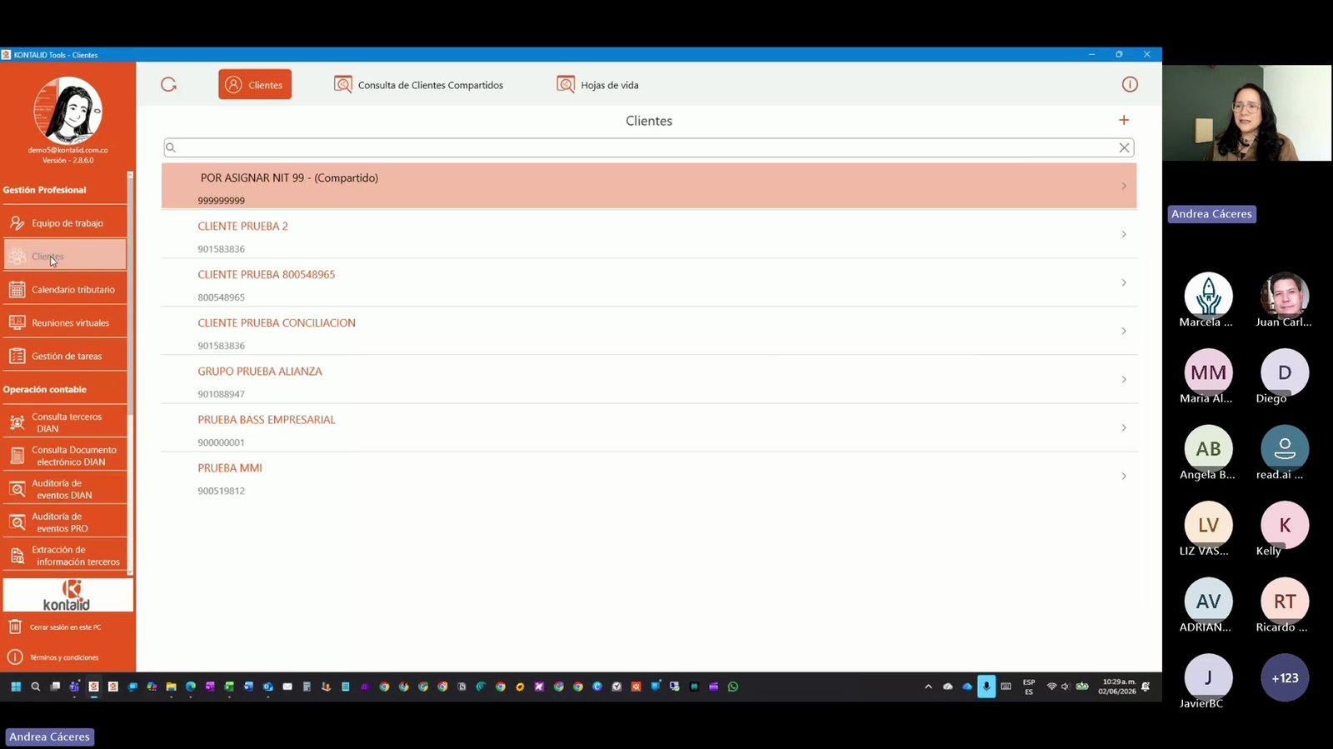Open WhatsApp from the taskbar

[733, 687]
